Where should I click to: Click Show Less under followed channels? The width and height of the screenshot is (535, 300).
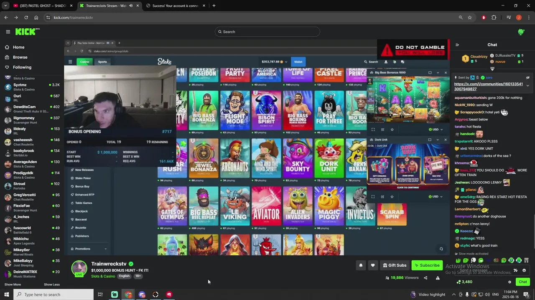(52, 285)
